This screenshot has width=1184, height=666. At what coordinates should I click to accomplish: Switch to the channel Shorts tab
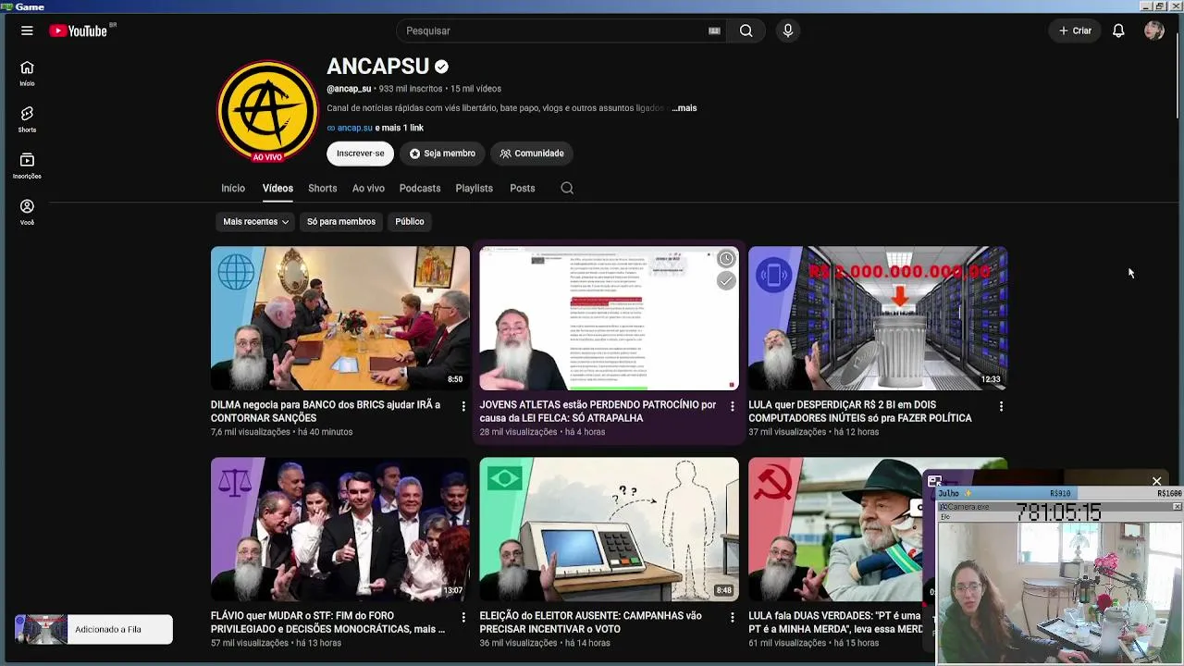coord(322,188)
